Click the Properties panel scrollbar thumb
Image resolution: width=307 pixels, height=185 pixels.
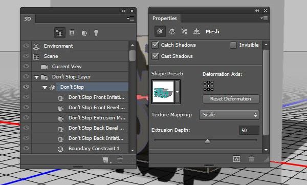click(x=266, y=92)
